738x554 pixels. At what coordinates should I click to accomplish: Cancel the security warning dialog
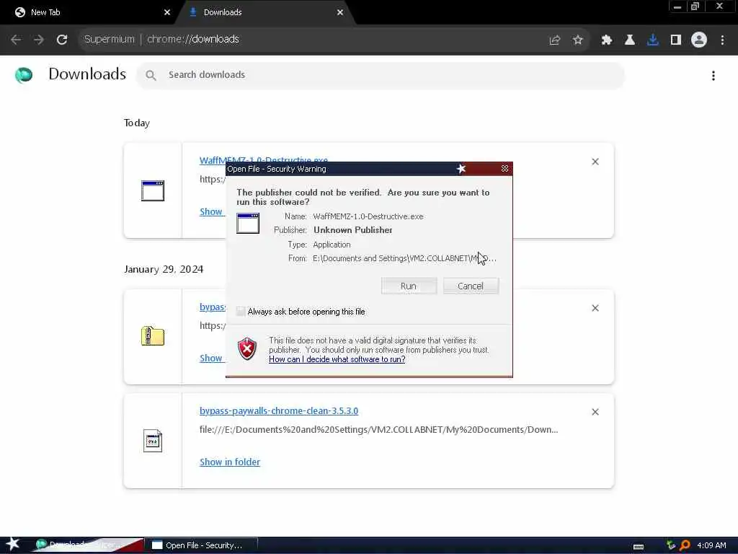coord(471,286)
